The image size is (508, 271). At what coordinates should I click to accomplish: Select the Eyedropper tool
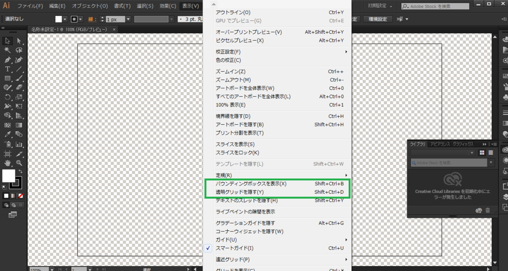pos(7,134)
